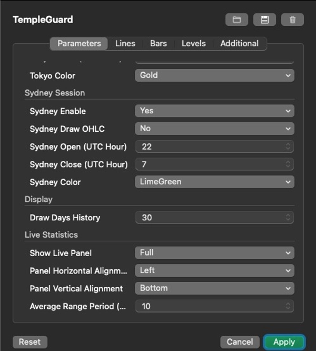Viewport: 316px width, 351px height.
Task: Click the Cancel button
Action: [x=240, y=342]
